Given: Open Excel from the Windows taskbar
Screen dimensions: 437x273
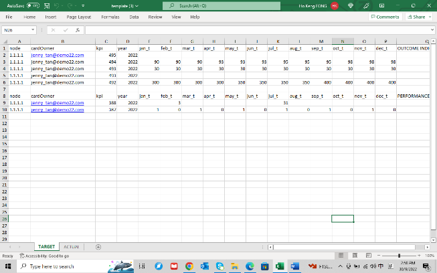Looking at the screenshot, I should click(280, 266).
